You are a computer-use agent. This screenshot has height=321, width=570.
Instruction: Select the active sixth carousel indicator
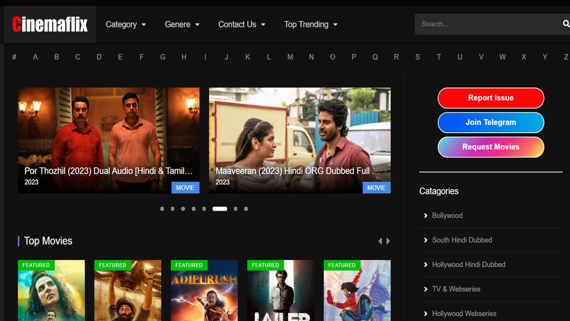[219, 209]
